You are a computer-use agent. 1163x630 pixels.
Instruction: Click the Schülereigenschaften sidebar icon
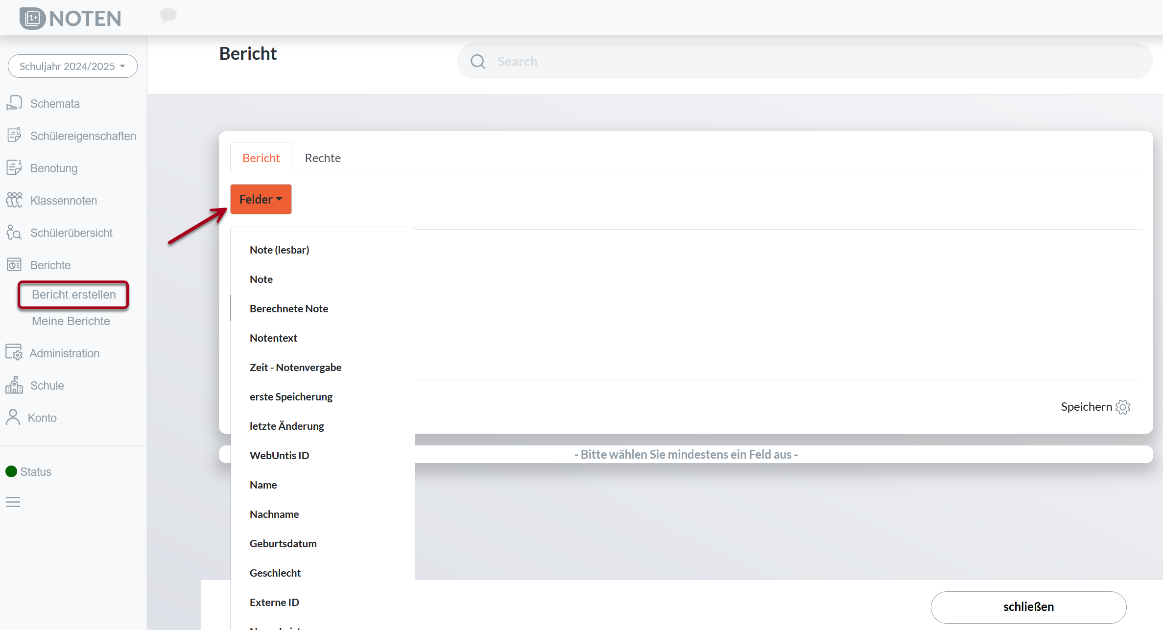[x=14, y=135]
